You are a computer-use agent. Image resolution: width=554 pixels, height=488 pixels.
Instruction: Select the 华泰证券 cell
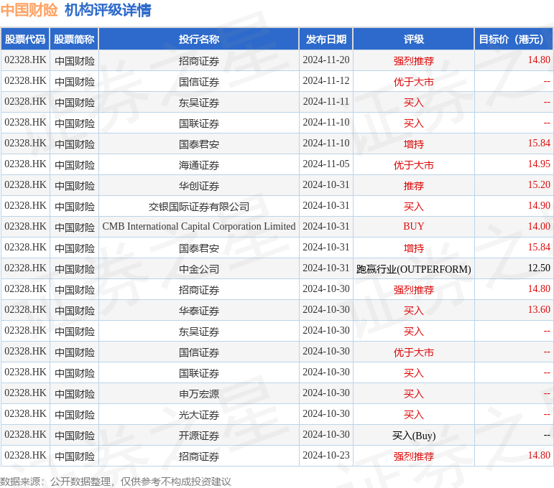pyautogui.click(x=199, y=311)
